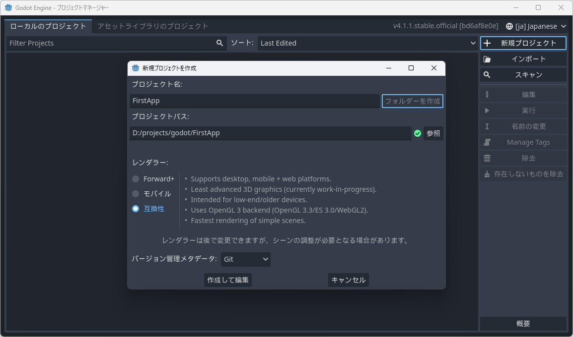Click the trash icon beside 除去

point(487,158)
